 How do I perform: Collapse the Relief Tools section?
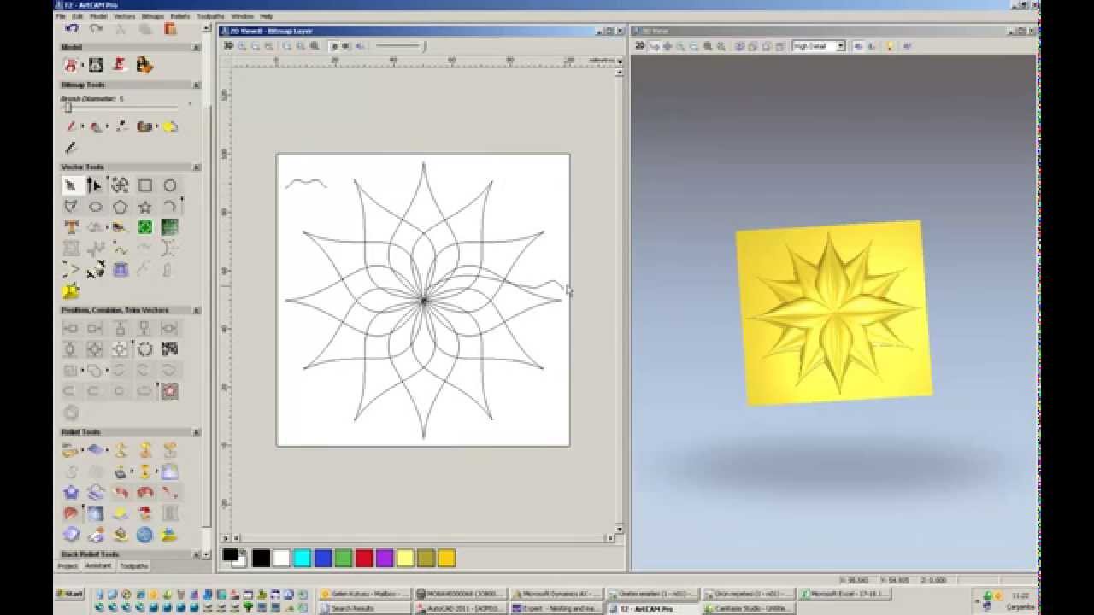(x=197, y=433)
